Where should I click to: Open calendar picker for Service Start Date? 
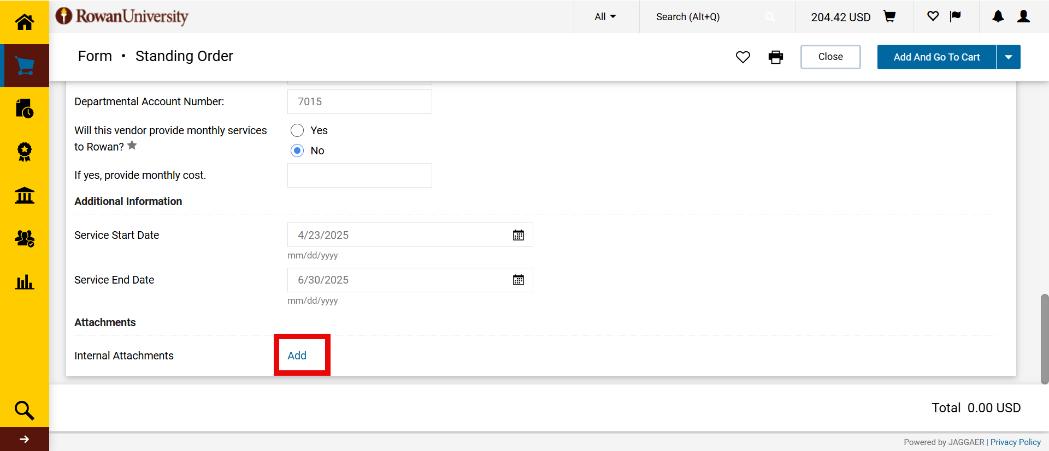(518, 235)
